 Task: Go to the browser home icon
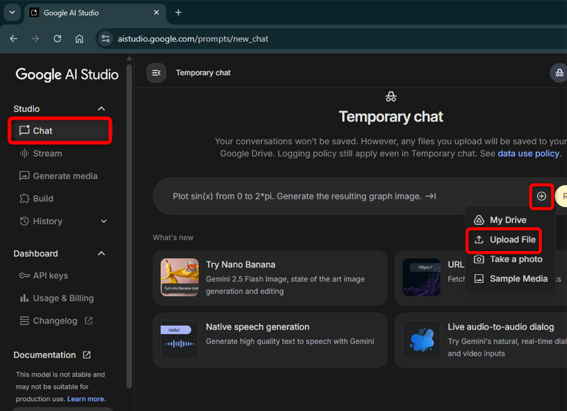(x=79, y=39)
